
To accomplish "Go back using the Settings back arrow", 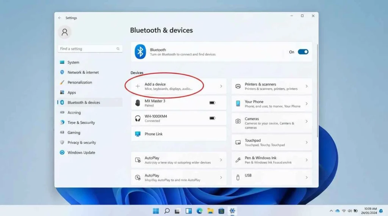I will 59,18.
